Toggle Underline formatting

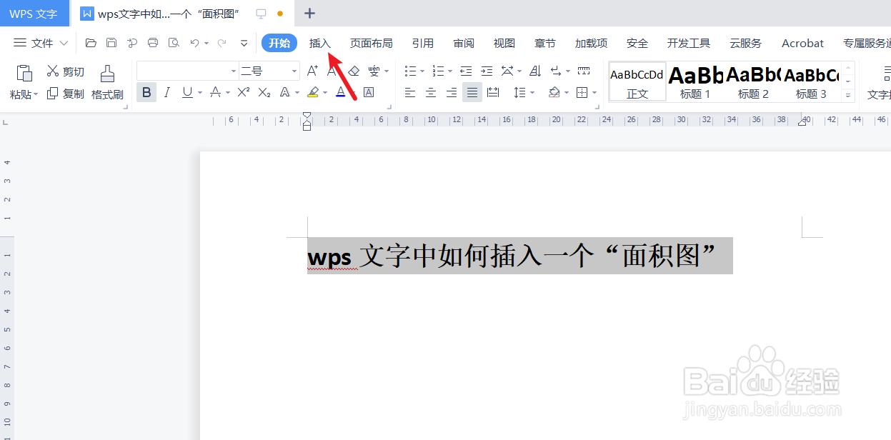[x=187, y=92]
